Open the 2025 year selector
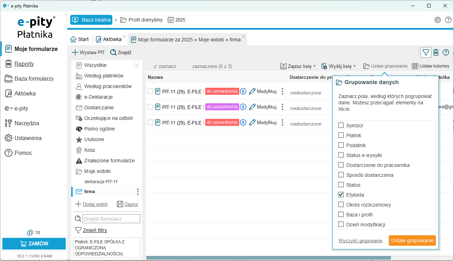This screenshot has height=261, width=454. [176, 20]
